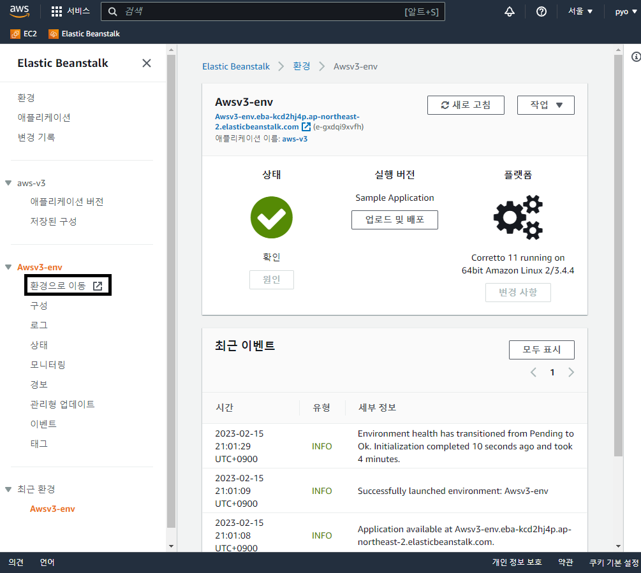Collapse the Awsv3-env tree section
The image size is (641, 573).
(x=8, y=267)
